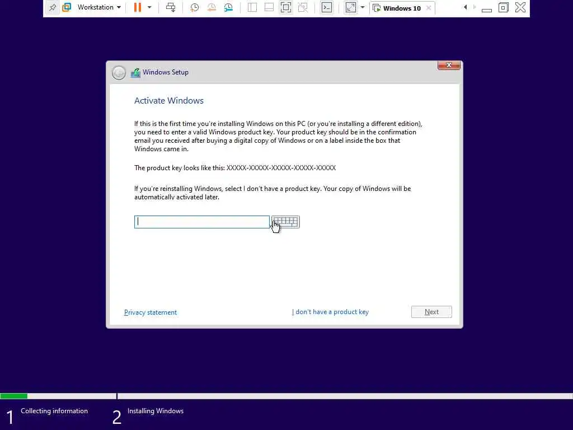This screenshot has height=430, width=573.
Task: Unpin the VMware toolbar with pin icon
Action: 53,8
